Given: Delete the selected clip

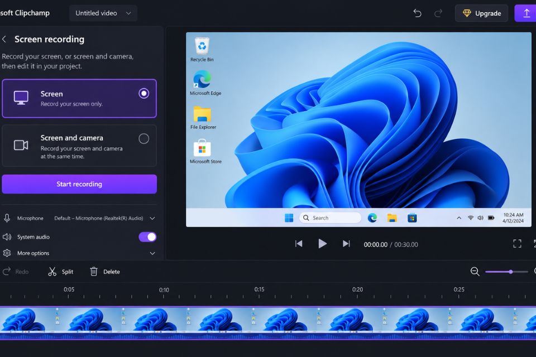Looking at the screenshot, I should pyautogui.click(x=104, y=272).
